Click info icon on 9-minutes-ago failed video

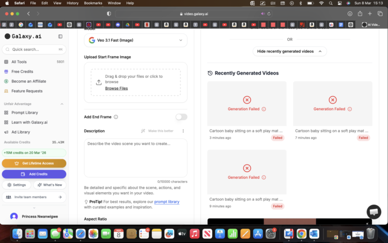point(264,178)
